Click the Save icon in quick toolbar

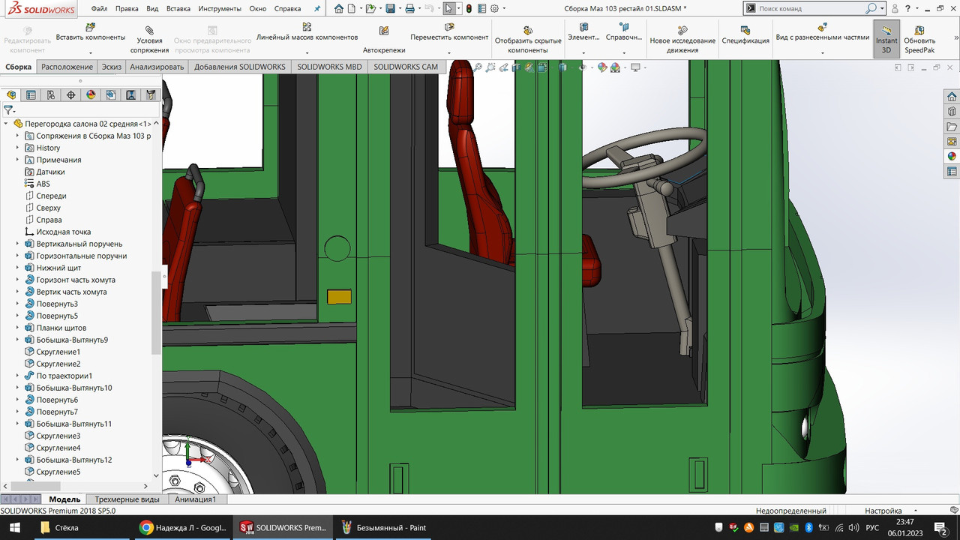pos(390,9)
